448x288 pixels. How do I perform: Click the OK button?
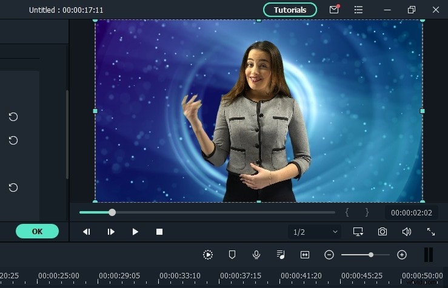click(37, 231)
